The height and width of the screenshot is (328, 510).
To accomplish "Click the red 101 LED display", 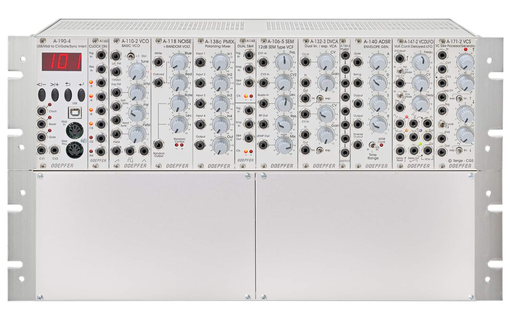I will click(x=62, y=61).
